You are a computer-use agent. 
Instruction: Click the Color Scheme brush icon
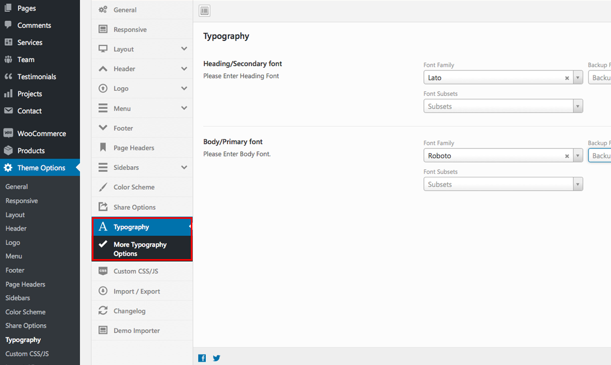pyautogui.click(x=103, y=187)
